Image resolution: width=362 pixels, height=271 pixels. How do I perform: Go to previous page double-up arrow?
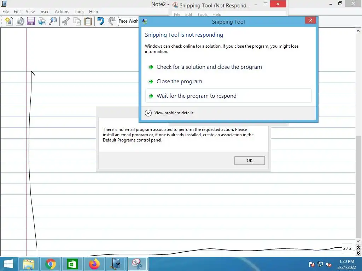358,247
